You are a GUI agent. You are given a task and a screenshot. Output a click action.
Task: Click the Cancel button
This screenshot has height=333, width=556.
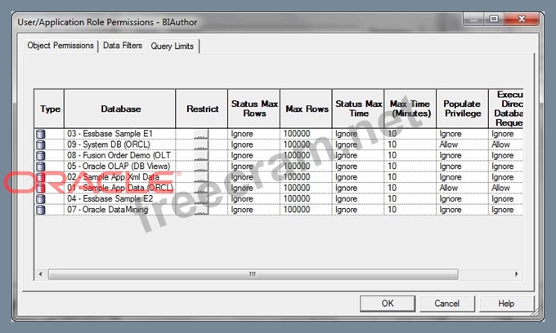[x=446, y=304]
